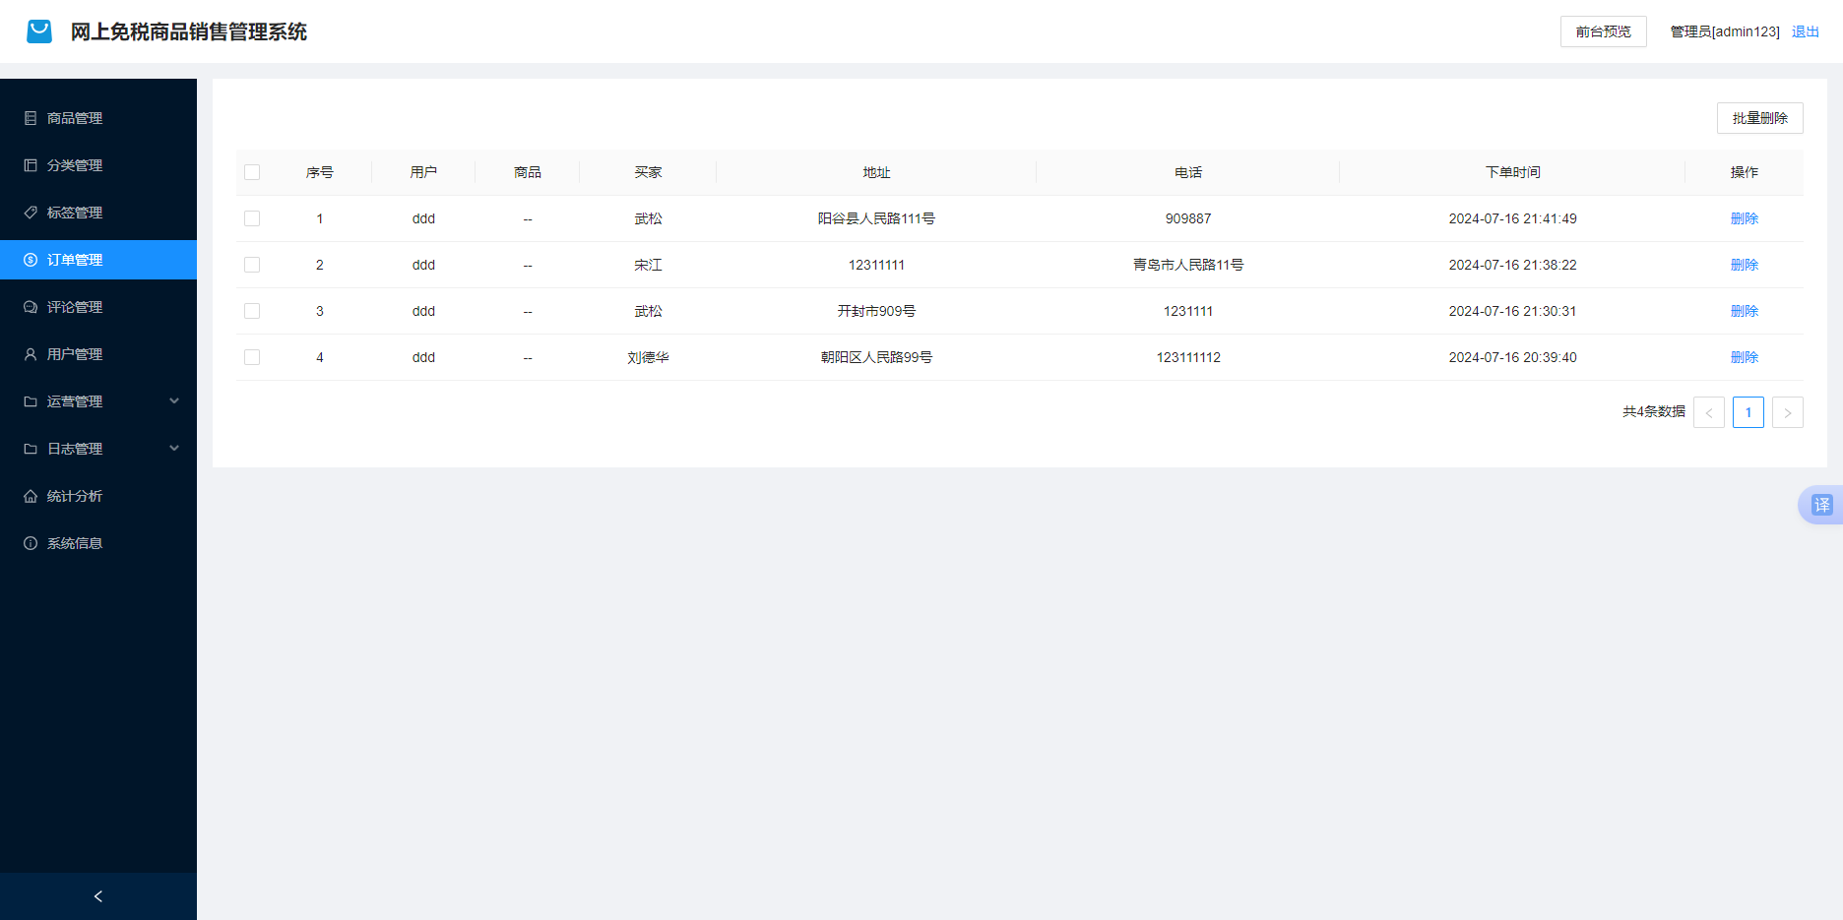Open 商品管理 menu item

pyautogui.click(x=98, y=118)
